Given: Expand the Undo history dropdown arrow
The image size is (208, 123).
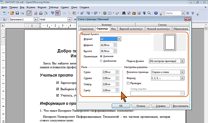Looking at the screenshot, I should click(92, 13).
